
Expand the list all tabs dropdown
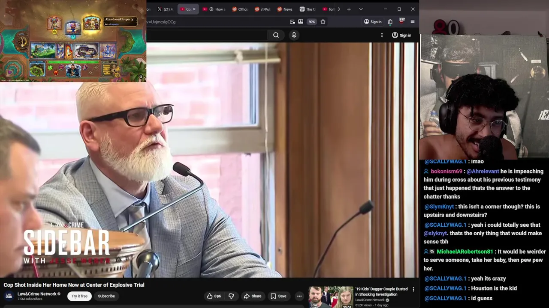[361, 9]
